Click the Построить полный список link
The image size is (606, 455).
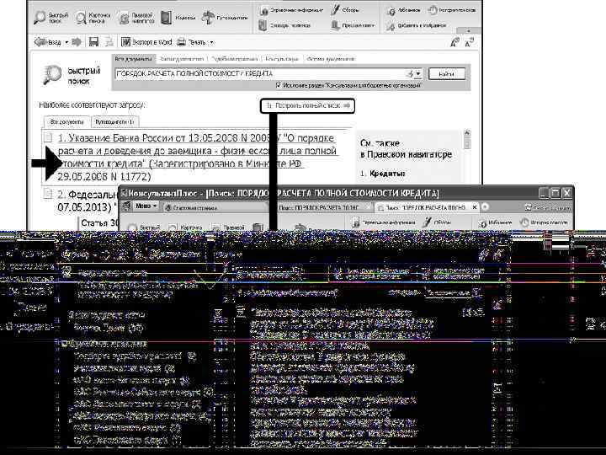tap(308, 105)
